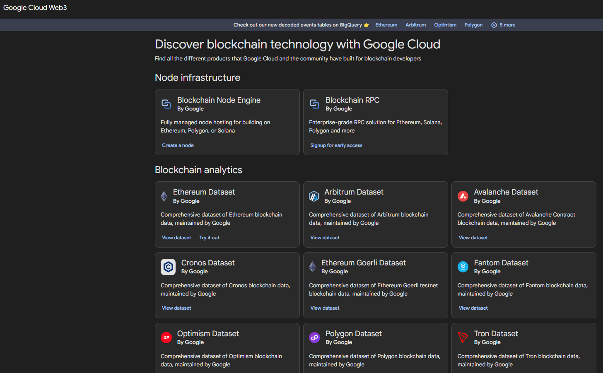The height and width of the screenshot is (373, 603).
Task: View dataset for Arbitrum Dataset card
Action: [325, 238]
